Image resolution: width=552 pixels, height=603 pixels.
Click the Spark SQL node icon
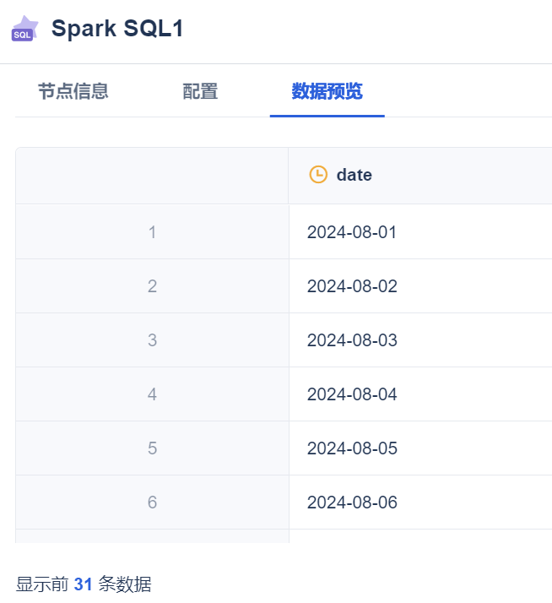coord(24,29)
